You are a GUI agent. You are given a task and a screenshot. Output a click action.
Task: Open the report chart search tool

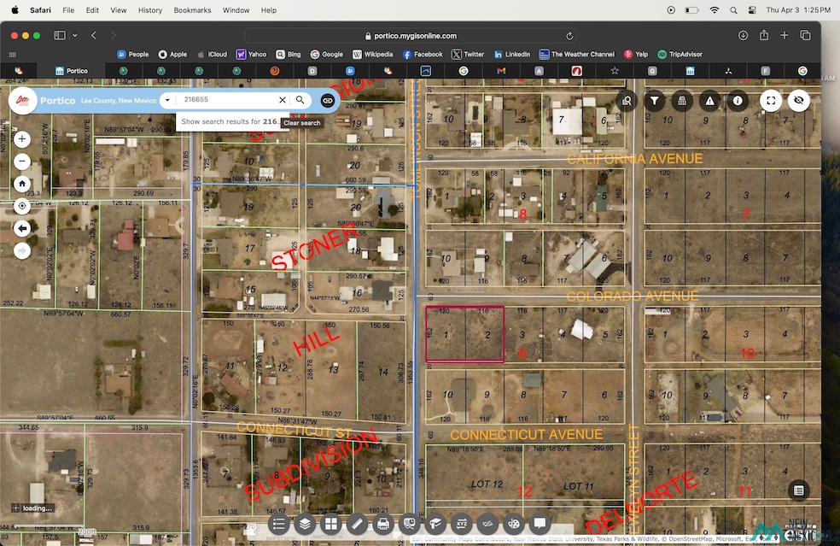409,524
